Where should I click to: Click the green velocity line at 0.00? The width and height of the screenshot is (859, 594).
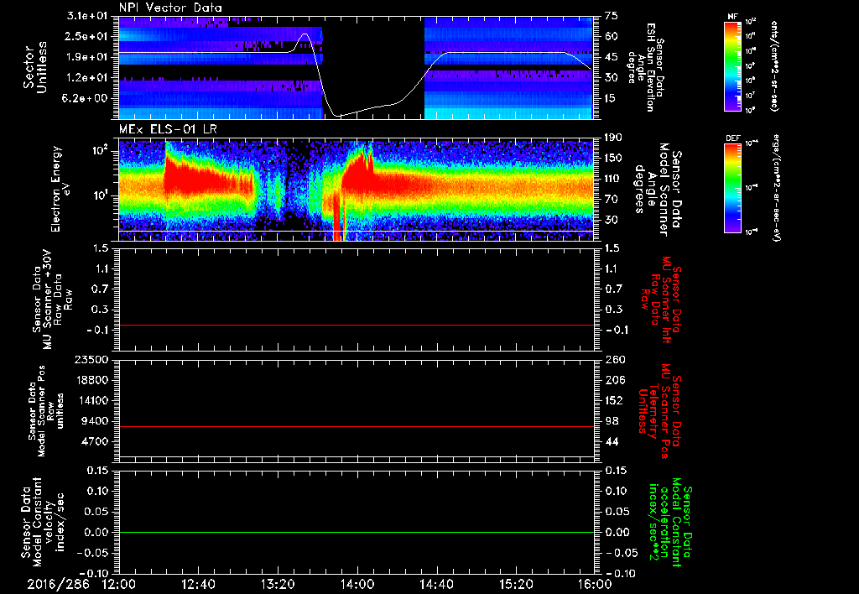356,532
